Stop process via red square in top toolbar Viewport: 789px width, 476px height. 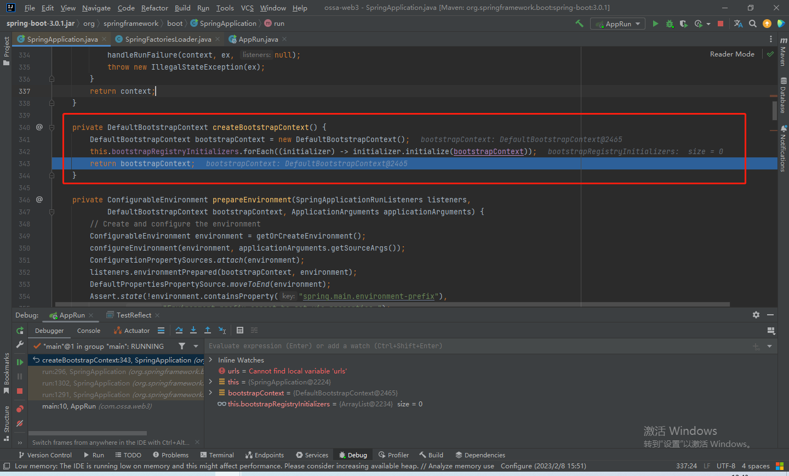coord(721,24)
